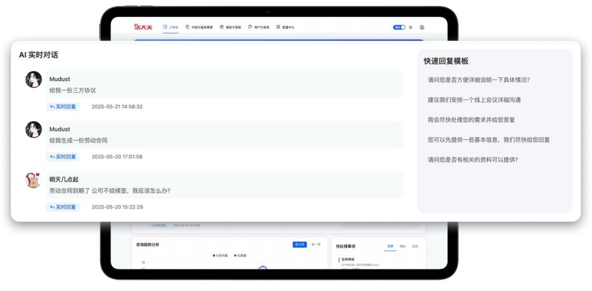The width and height of the screenshot is (592, 291).
Task: Open 配置中心 configuration center
Action: (x=286, y=27)
